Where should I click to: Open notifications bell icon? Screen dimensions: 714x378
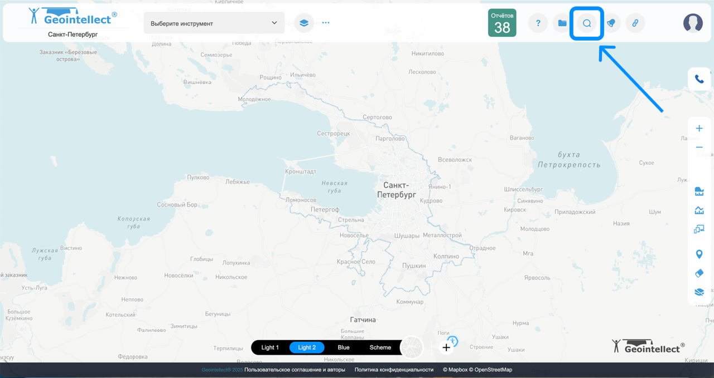tap(611, 23)
